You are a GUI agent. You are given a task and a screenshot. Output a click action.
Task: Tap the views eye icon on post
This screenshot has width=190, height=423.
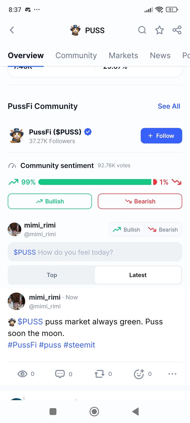point(22,374)
